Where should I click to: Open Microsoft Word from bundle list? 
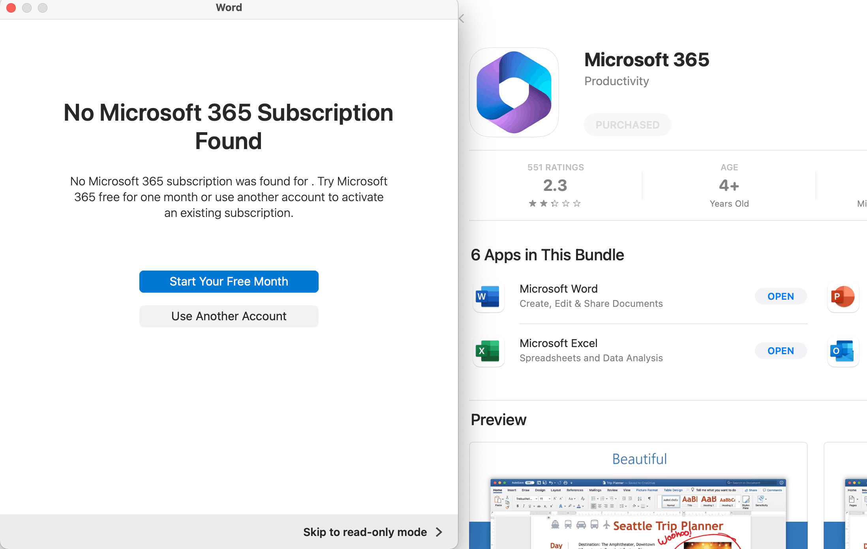(780, 297)
